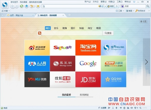Click the 工具 toolbox button
The height and width of the screenshot is (110, 151).
point(119,11)
